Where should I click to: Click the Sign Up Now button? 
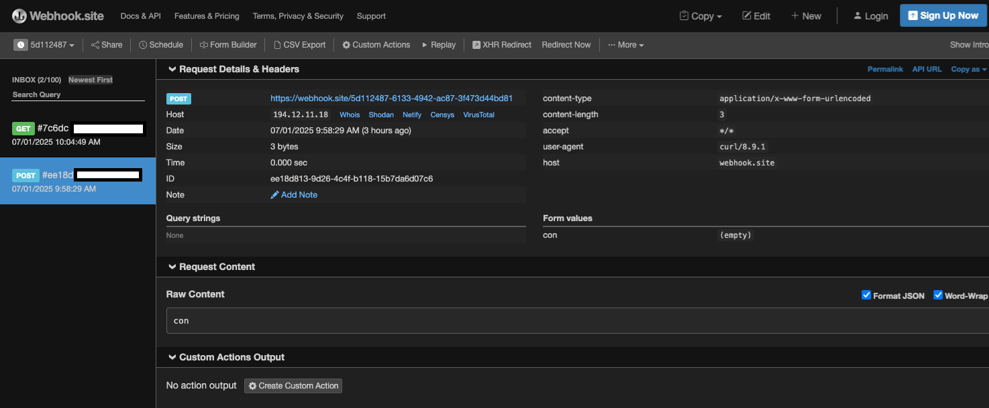tap(943, 16)
